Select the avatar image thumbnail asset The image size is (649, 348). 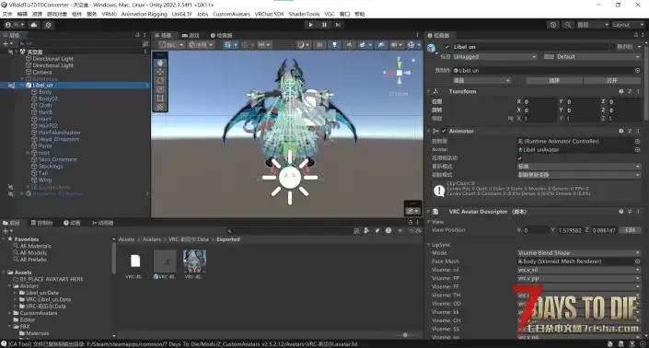point(194,261)
